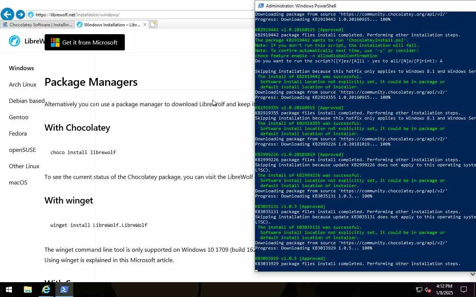Open Debian based installation page

[27, 101]
